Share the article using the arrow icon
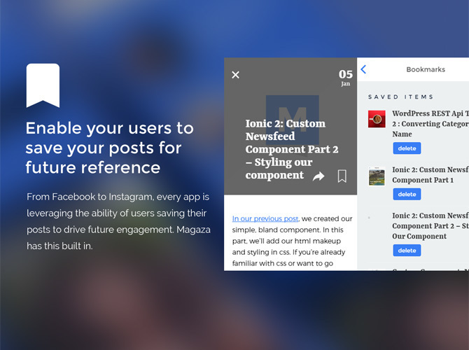469x350 pixels. pos(318,176)
